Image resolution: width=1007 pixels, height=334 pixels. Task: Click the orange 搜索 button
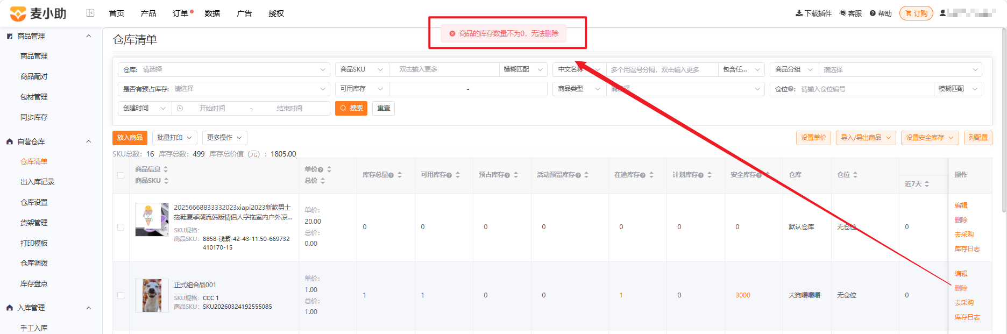tap(351, 108)
